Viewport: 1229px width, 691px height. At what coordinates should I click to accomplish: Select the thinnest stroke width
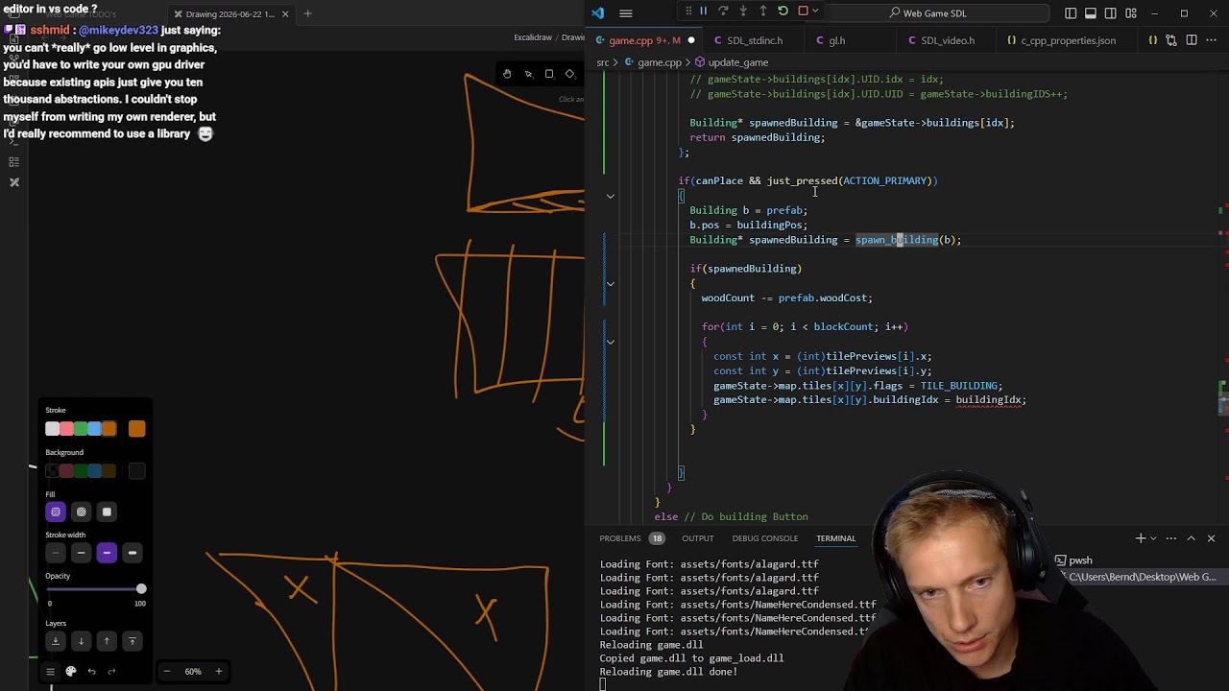click(56, 553)
